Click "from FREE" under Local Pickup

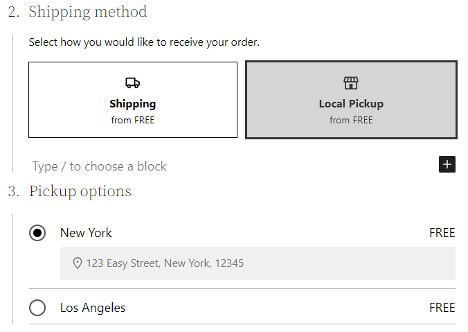point(351,120)
